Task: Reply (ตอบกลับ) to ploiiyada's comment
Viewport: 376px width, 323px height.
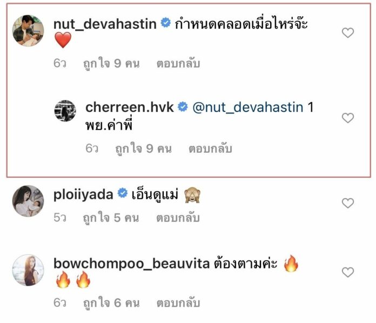Action: (x=178, y=218)
